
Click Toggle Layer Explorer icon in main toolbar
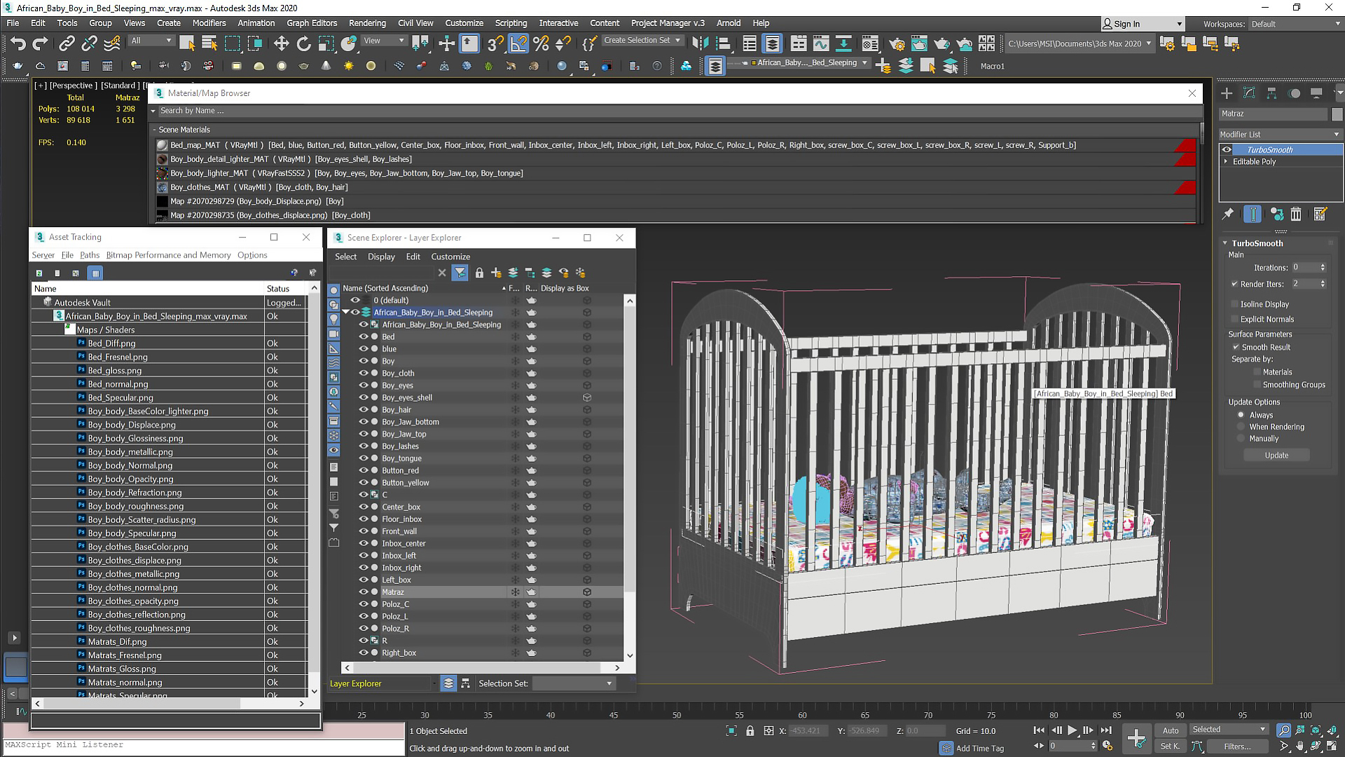[x=772, y=43]
